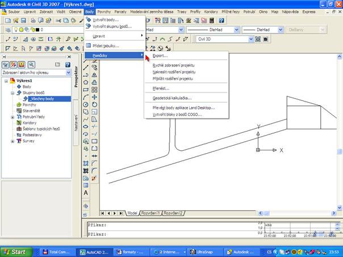Select the Rectangle draw tool
The height and width of the screenshot is (257, 343).
click(x=86, y=90)
